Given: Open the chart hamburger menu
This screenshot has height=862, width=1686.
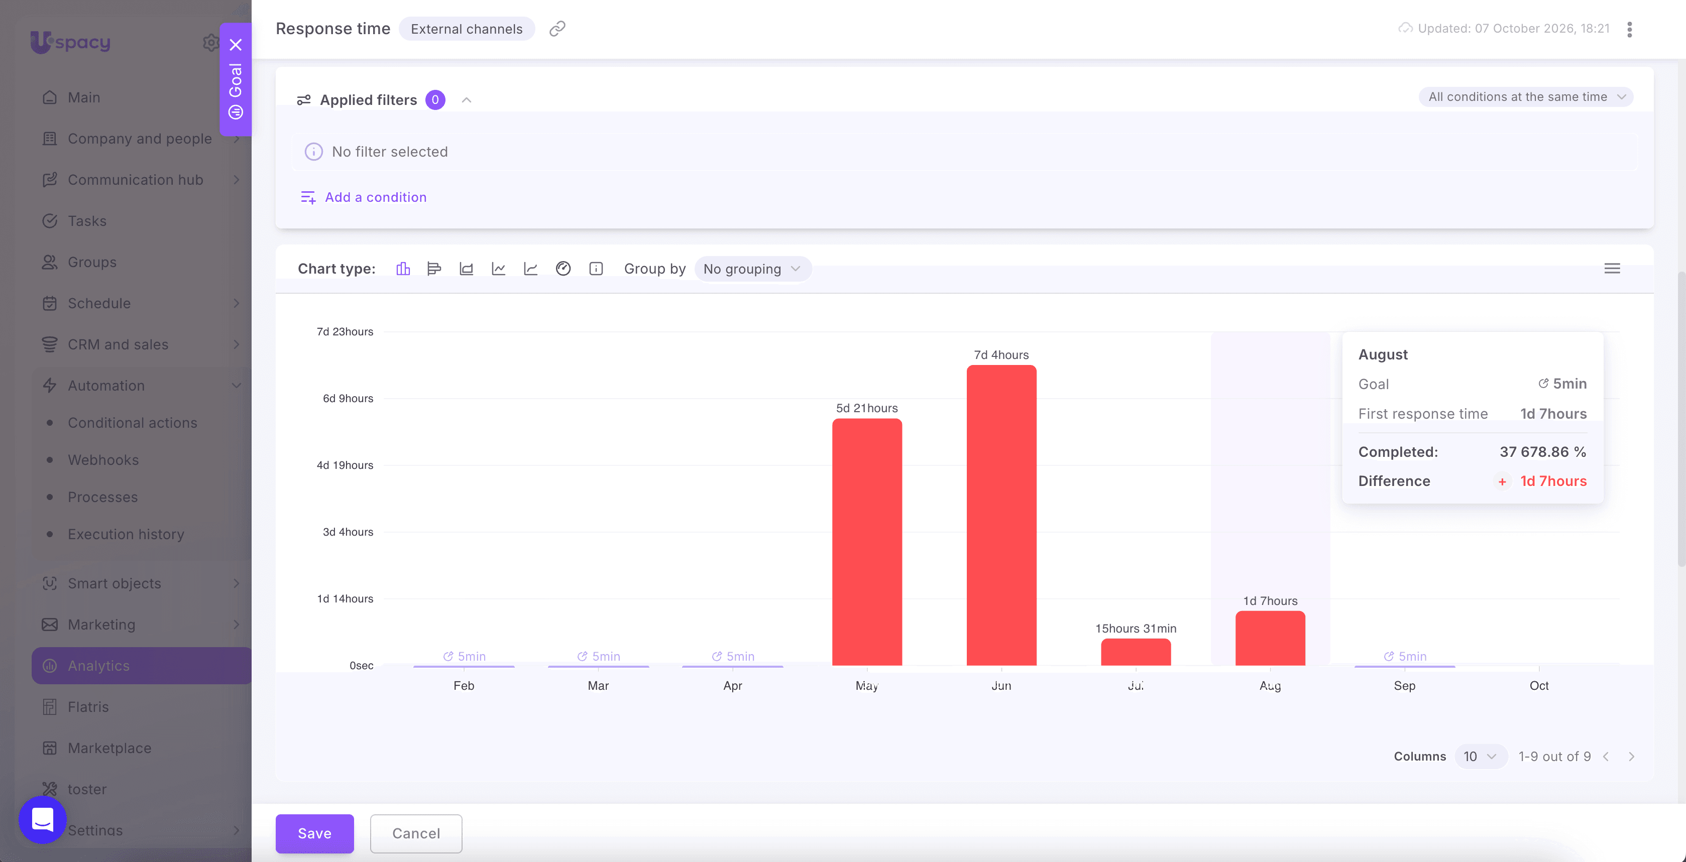Looking at the screenshot, I should click(1612, 269).
